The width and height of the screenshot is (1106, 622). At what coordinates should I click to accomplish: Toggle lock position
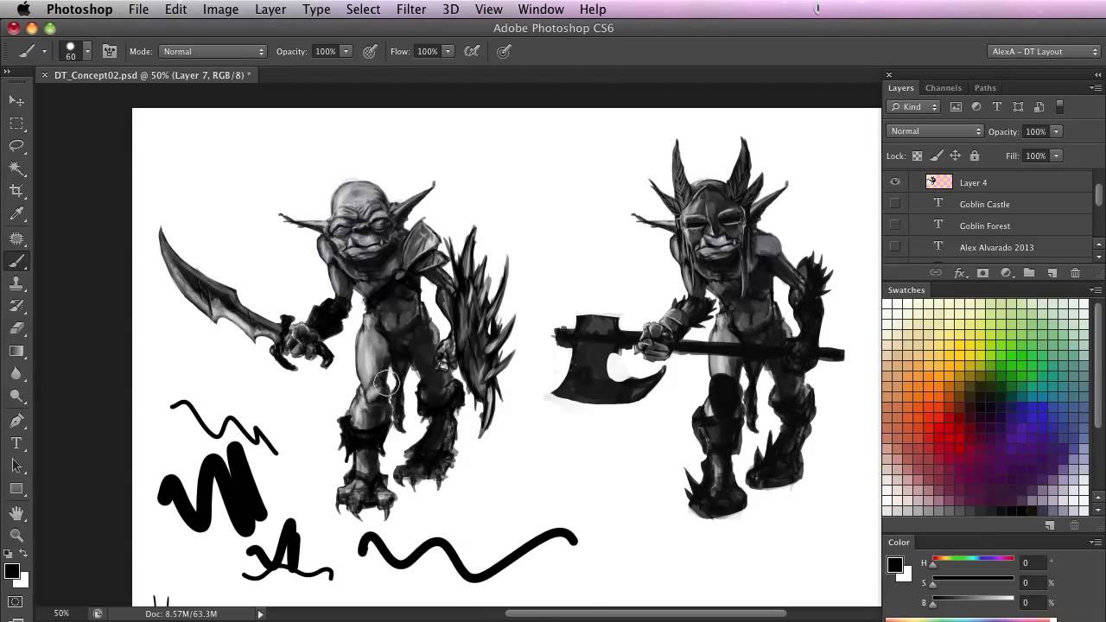coord(955,155)
